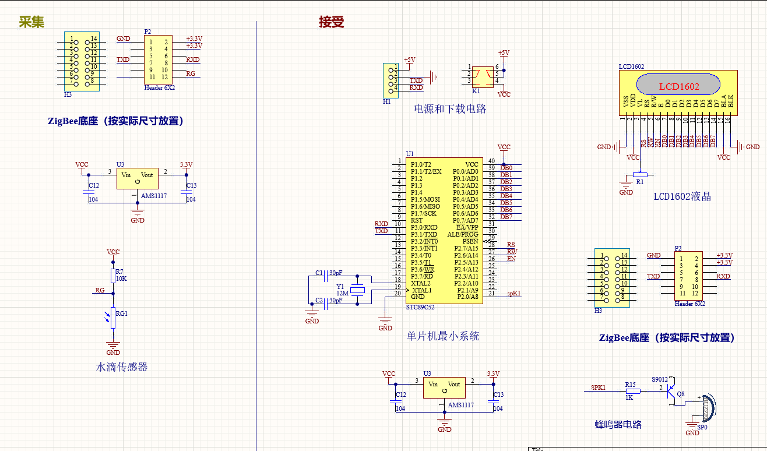Click ZigBee底座 caption in the 采集 section

coord(118,121)
